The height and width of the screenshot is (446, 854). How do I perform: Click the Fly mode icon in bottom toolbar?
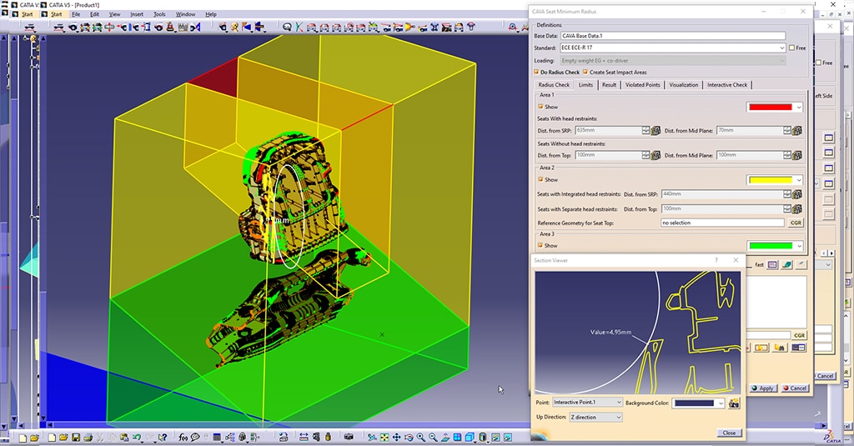(x=371, y=438)
